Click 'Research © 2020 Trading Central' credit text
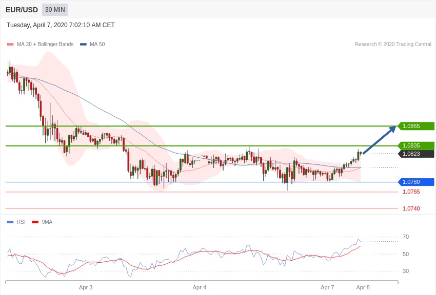The width and height of the screenshot is (436, 295). [x=393, y=44]
